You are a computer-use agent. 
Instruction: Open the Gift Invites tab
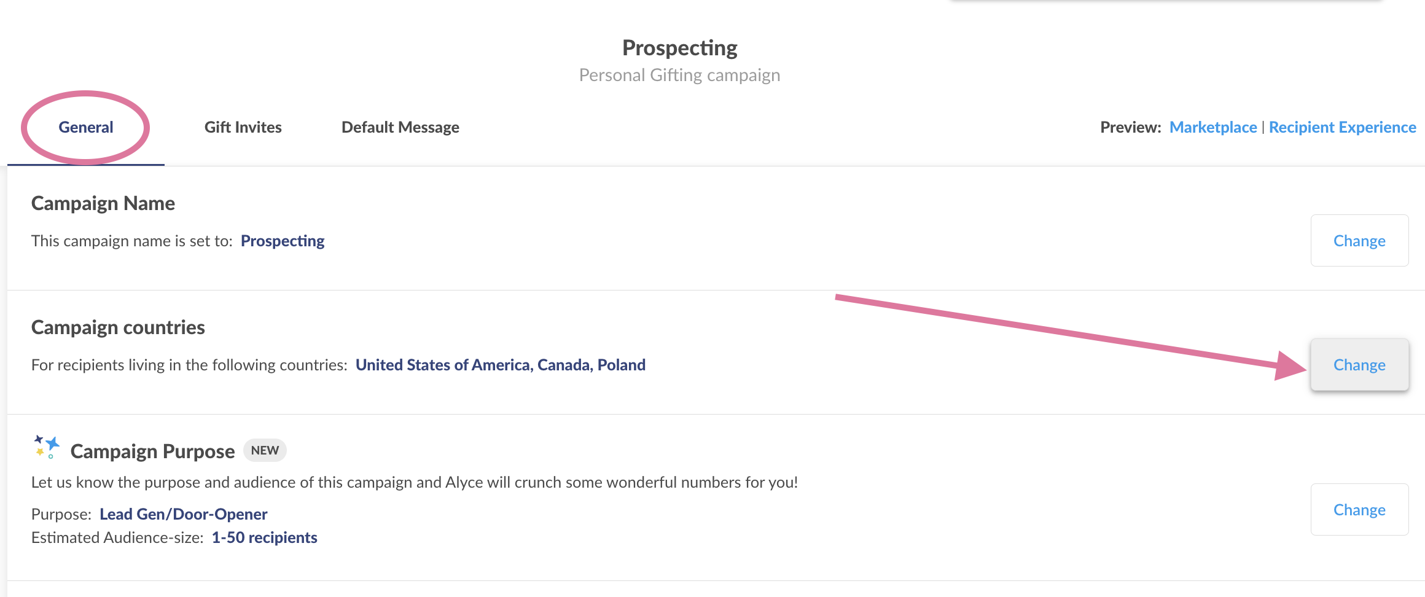pyautogui.click(x=243, y=127)
